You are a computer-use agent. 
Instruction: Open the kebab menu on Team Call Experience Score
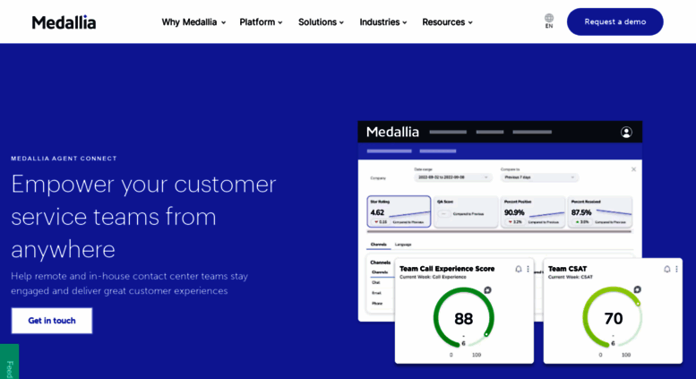pyautogui.click(x=528, y=269)
